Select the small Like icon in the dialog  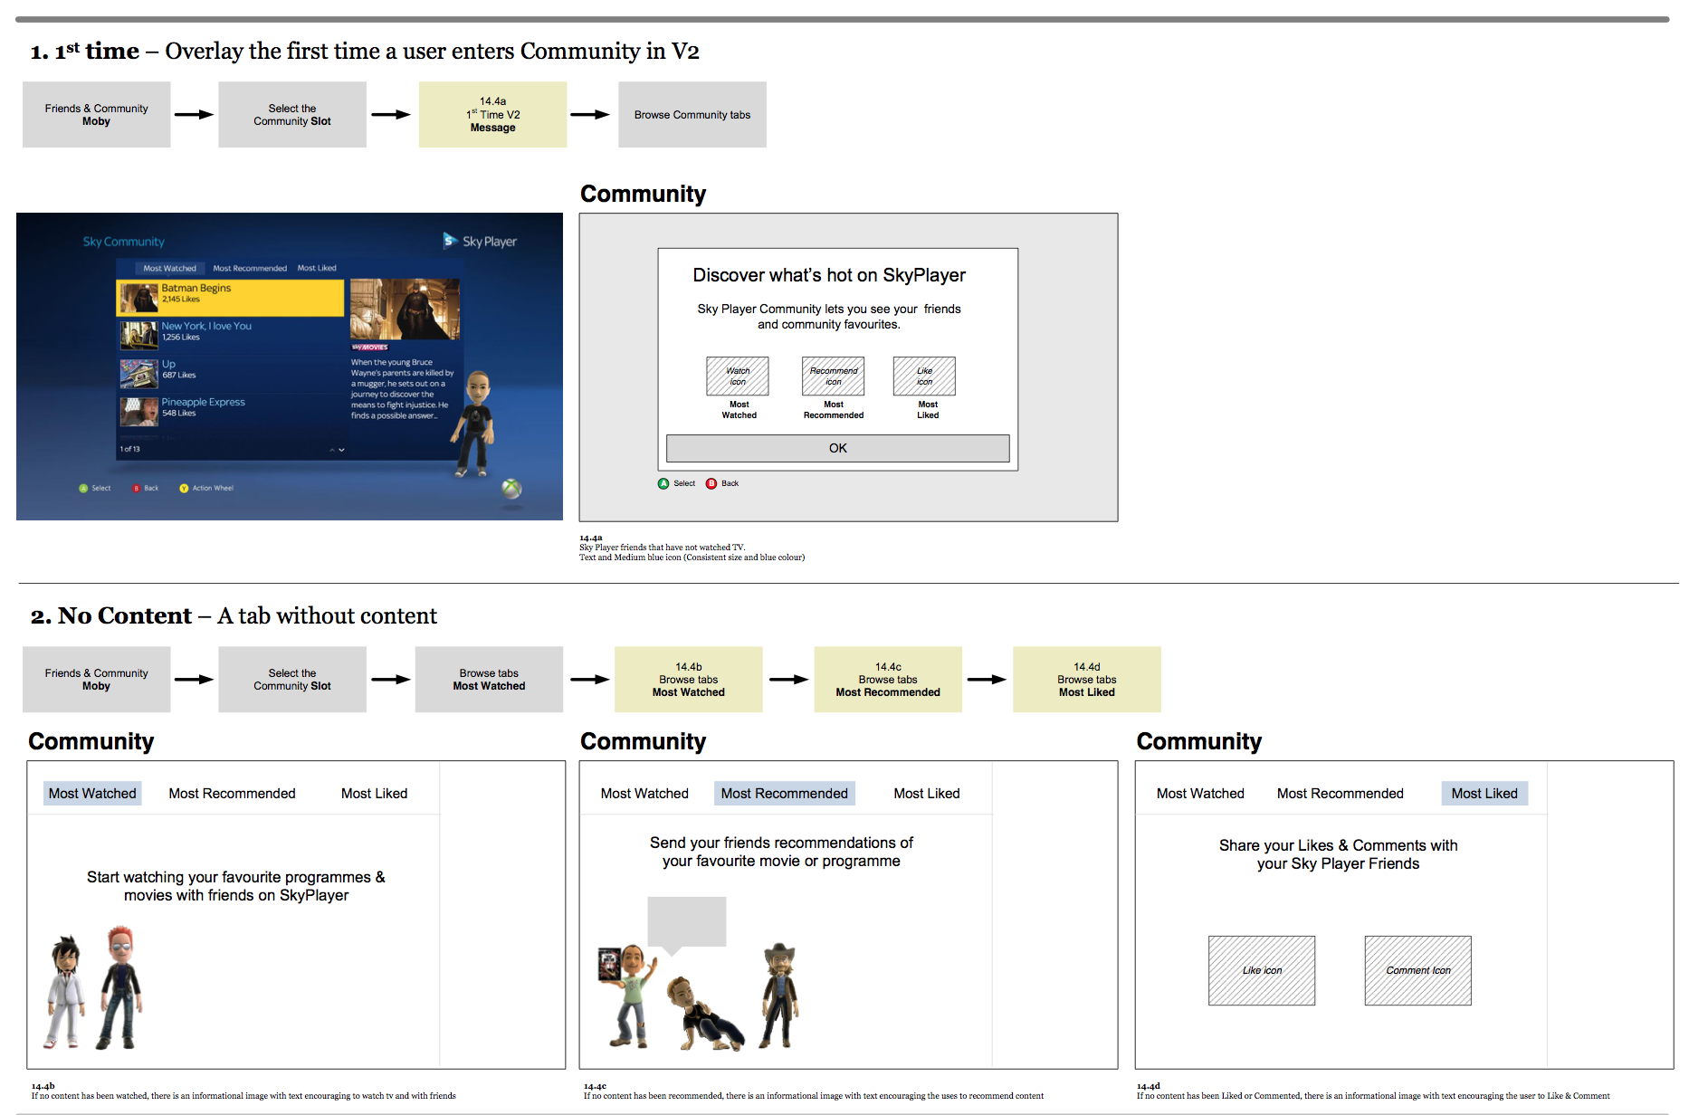(x=924, y=376)
